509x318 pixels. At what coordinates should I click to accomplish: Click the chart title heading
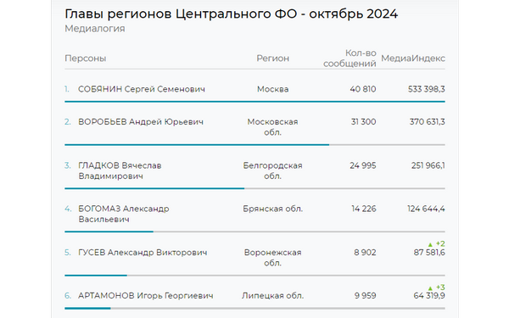pyautogui.click(x=231, y=14)
